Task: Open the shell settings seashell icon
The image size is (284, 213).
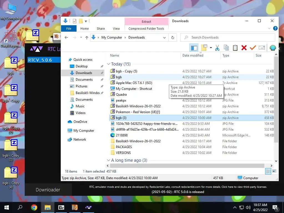Action: click(273, 48)
